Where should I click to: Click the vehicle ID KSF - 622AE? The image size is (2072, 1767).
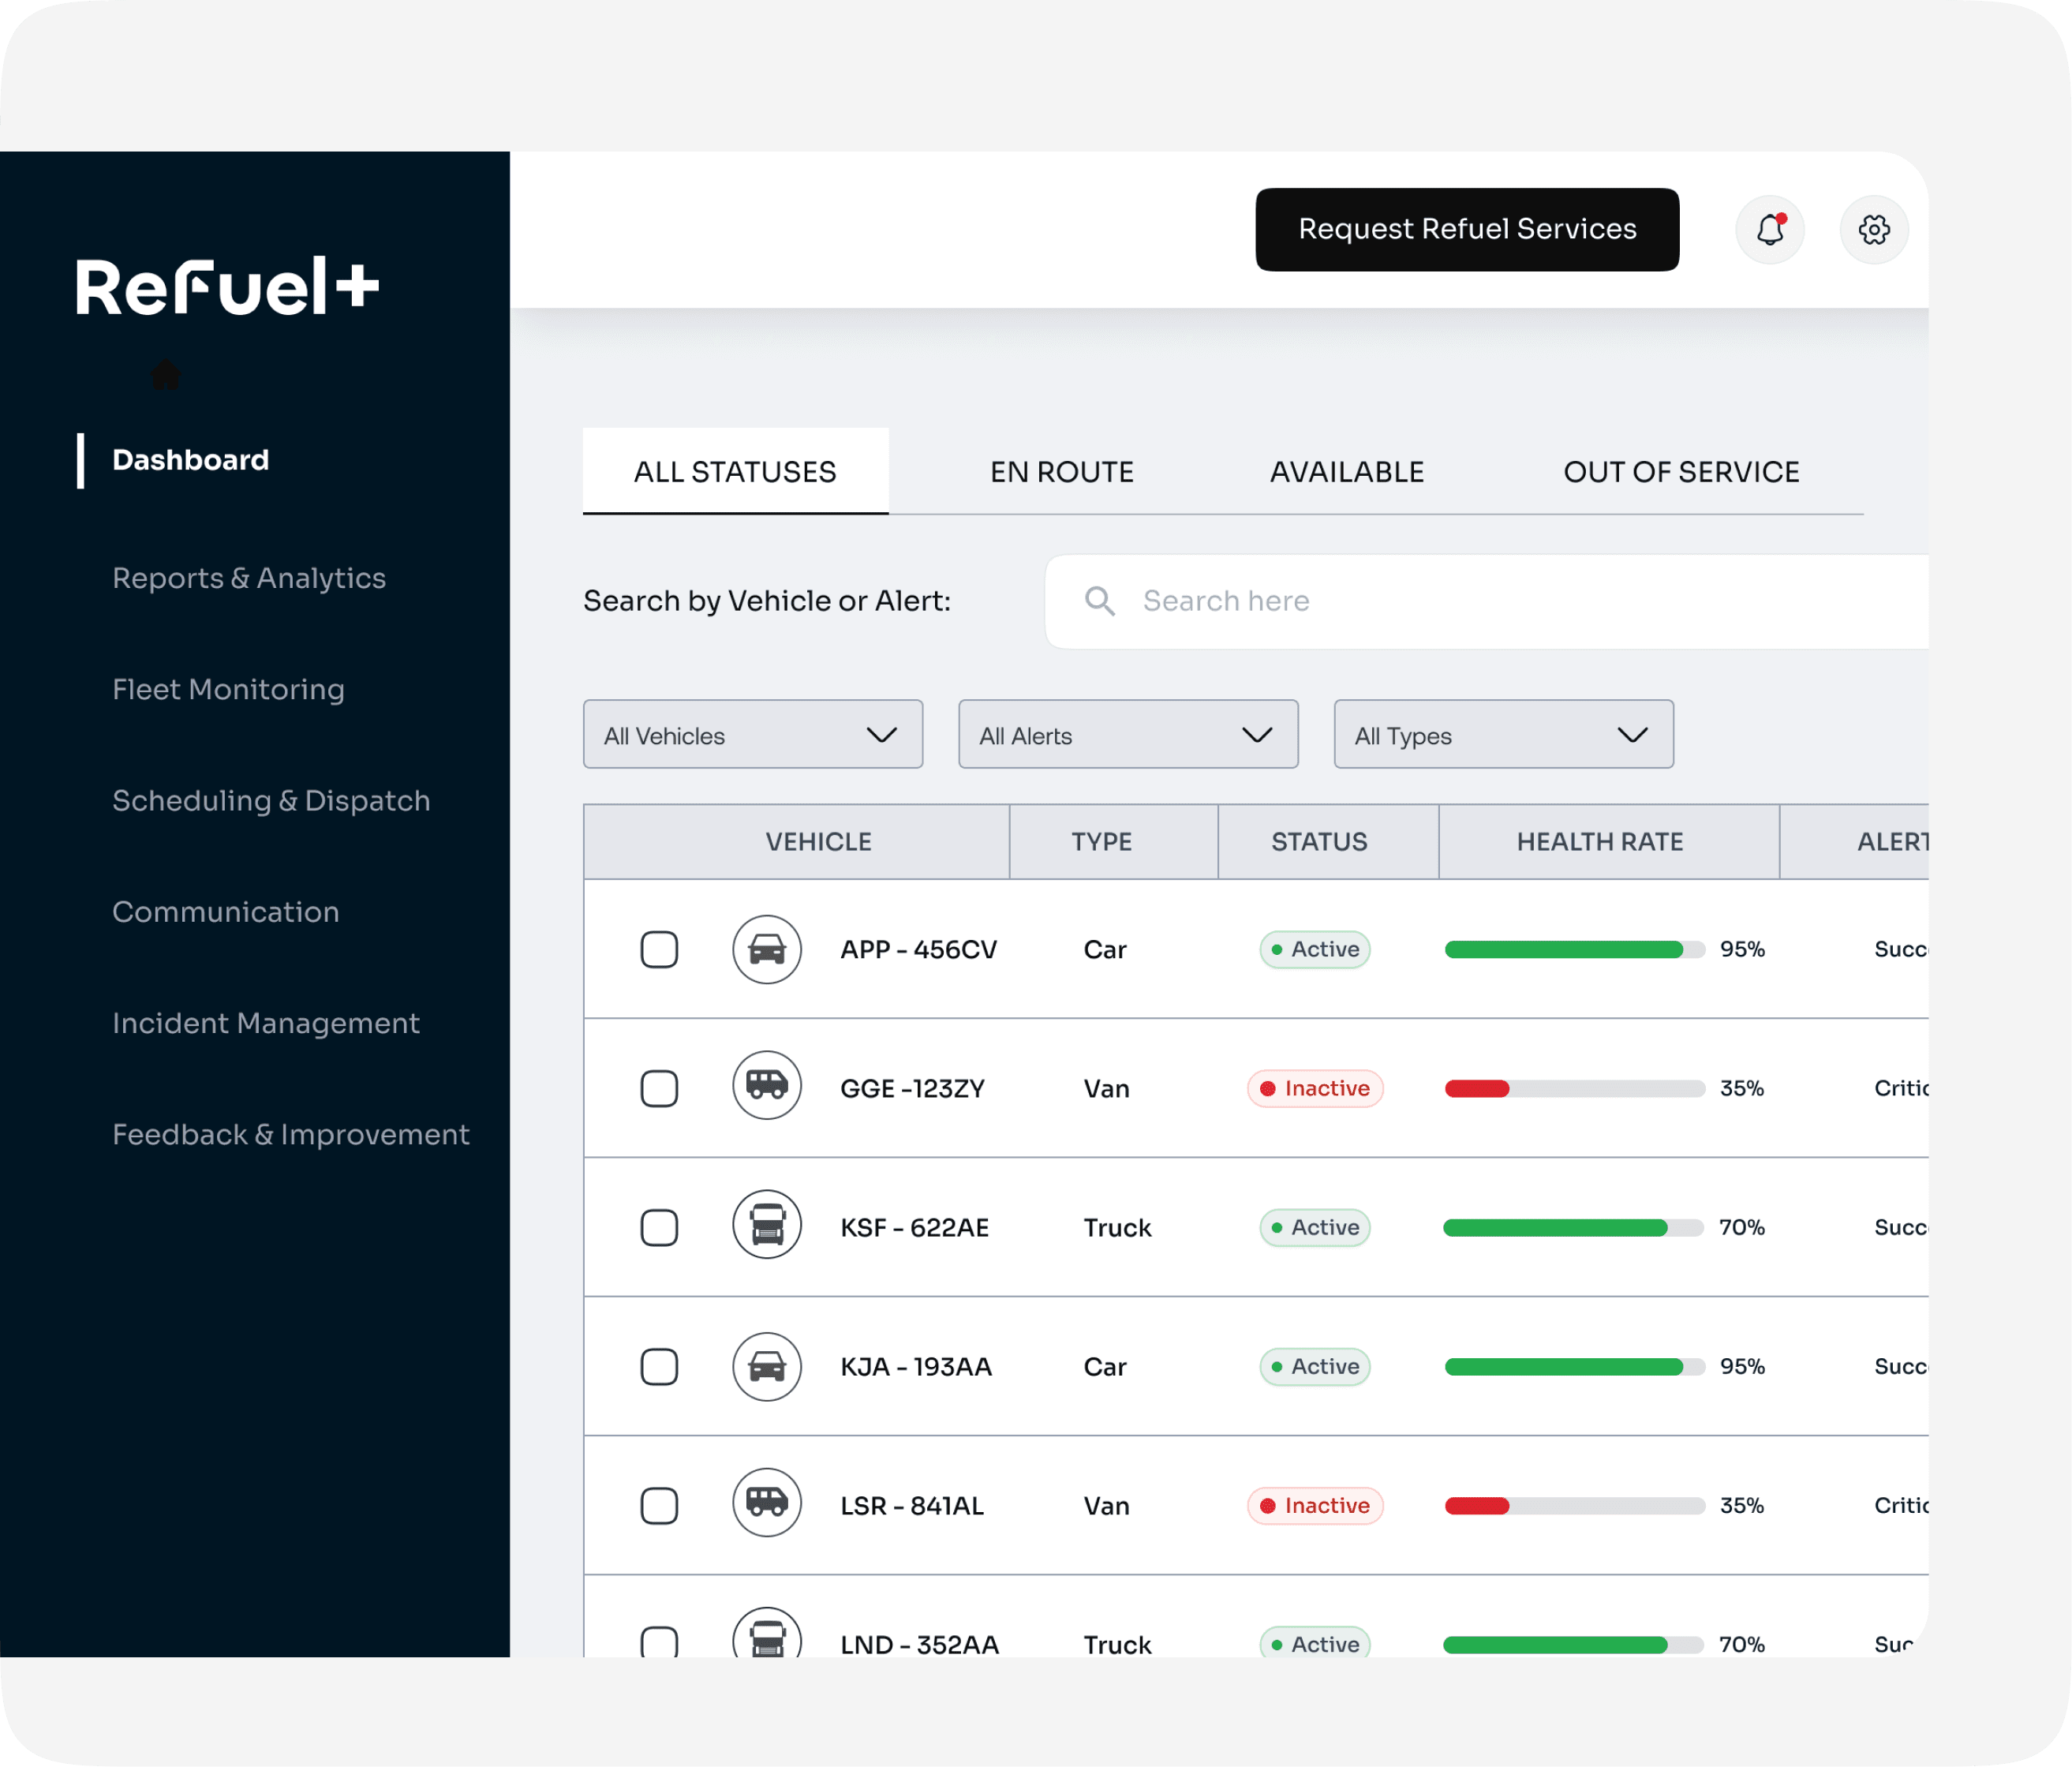[914, 1227]
